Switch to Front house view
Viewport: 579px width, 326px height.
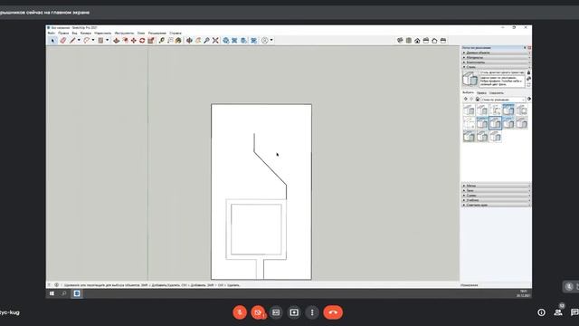click(417, 41)
